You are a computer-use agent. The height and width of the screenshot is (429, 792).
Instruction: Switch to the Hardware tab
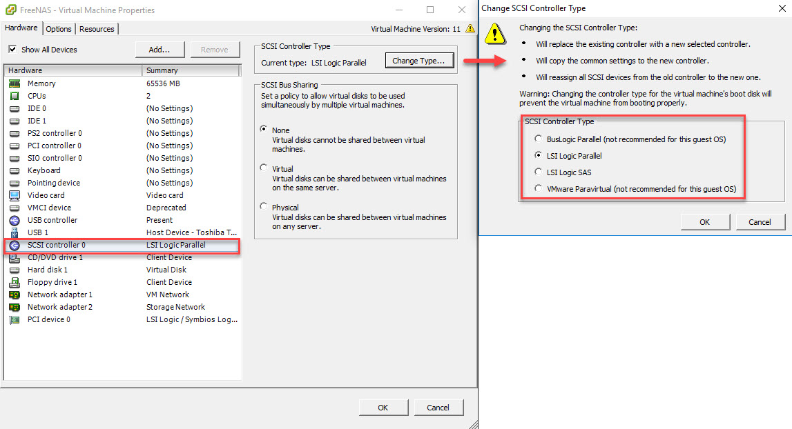[x=21, y=28]
